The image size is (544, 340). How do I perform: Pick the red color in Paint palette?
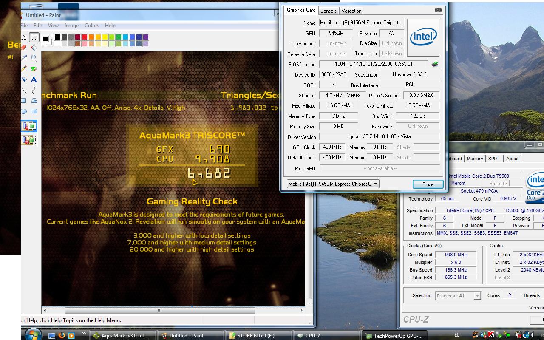85,37
